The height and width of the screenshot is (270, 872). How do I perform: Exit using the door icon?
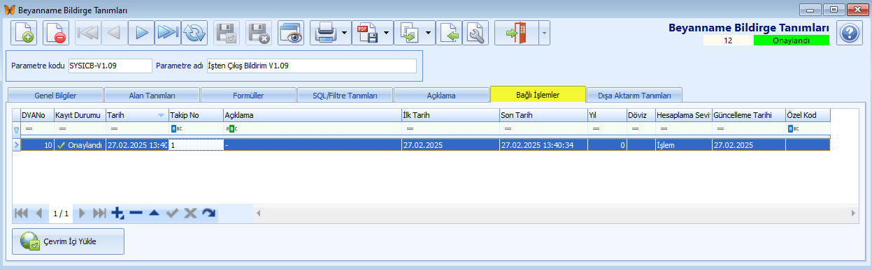tap(516, 33)
